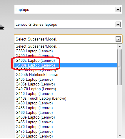Choose the placeholder 'Select Subseries/Model...' list option
The image size is (125, 139).
(66, 46)
